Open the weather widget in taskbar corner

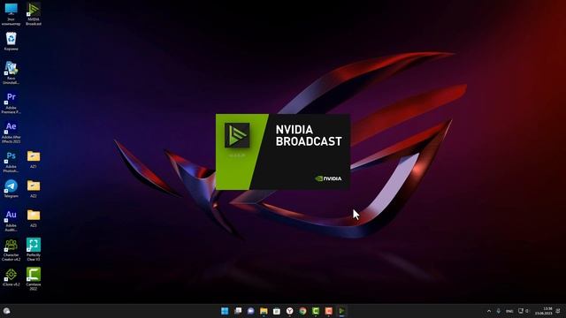pyautogui.click(x=6, y=311)
